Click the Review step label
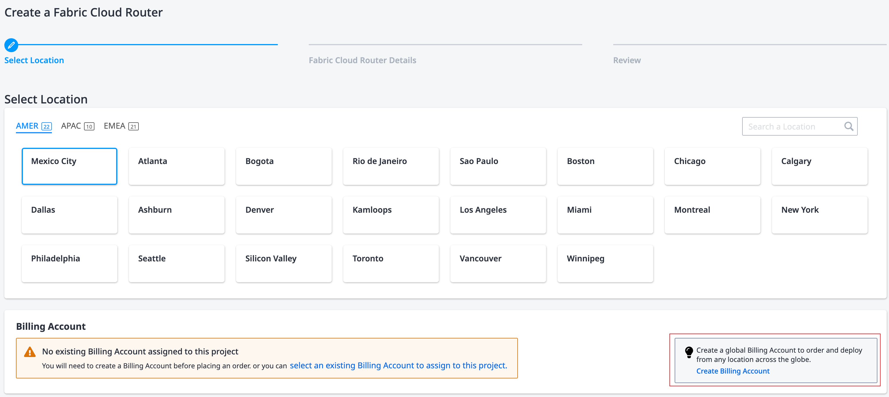 click(626, 60)
